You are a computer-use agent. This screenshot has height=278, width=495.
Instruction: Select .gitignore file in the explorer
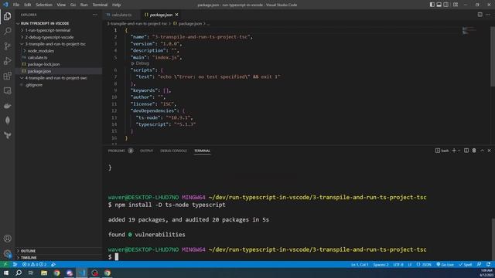[x=34, y=85]
